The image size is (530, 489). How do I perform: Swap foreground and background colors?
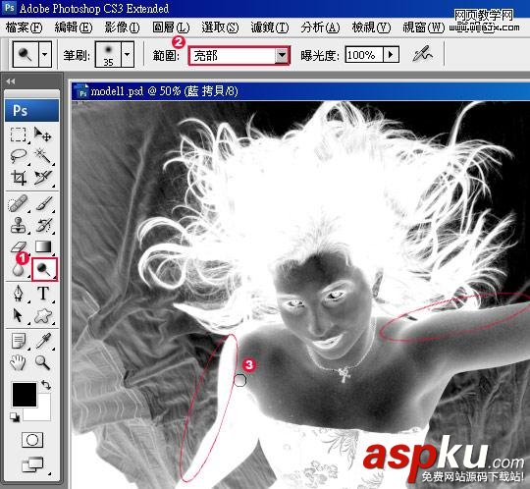(x=46, y=385)
